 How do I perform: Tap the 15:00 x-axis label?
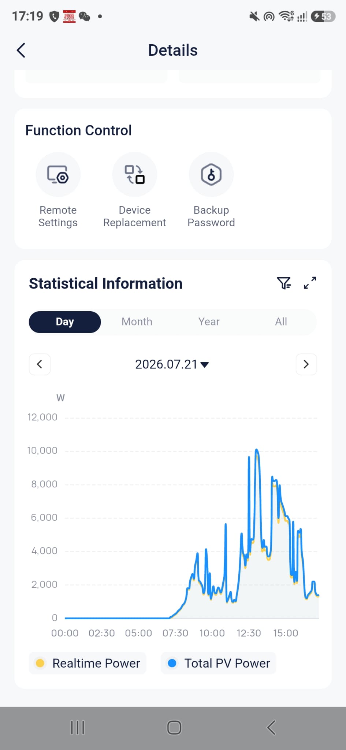[286, 633]
